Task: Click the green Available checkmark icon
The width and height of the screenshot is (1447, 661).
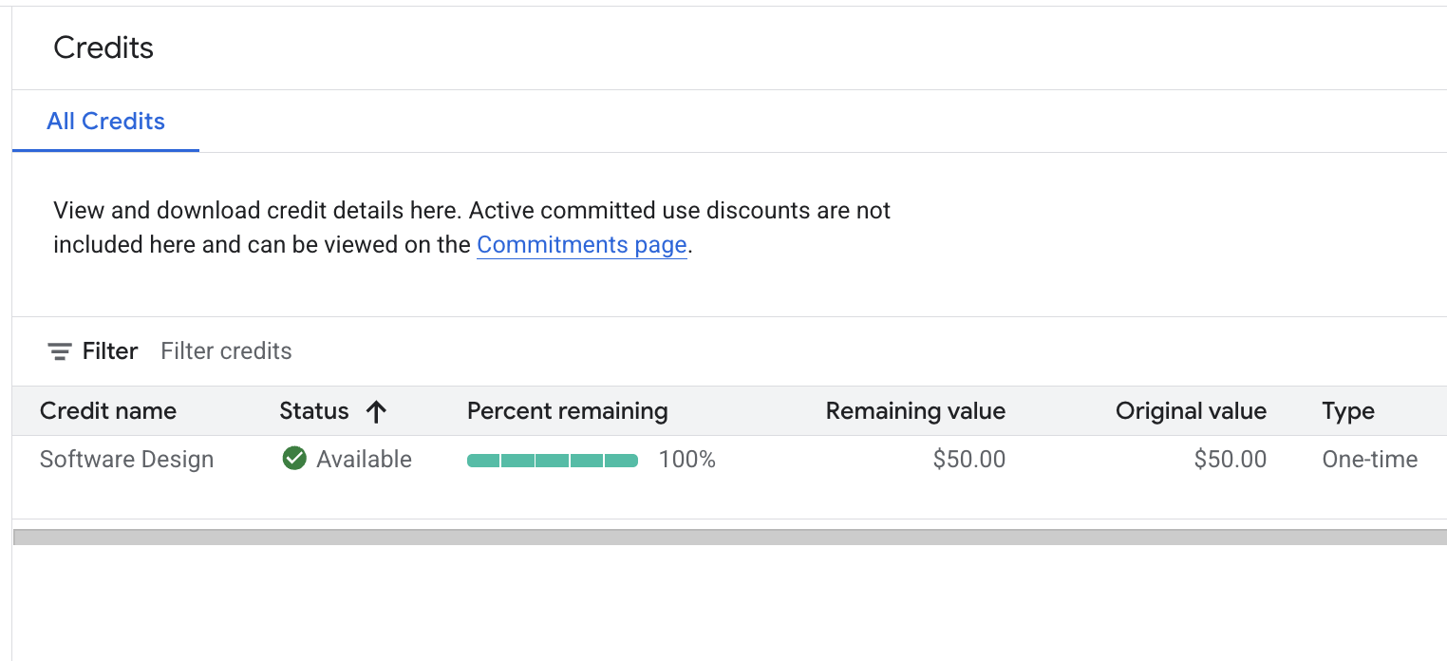Action: [294, 460]
